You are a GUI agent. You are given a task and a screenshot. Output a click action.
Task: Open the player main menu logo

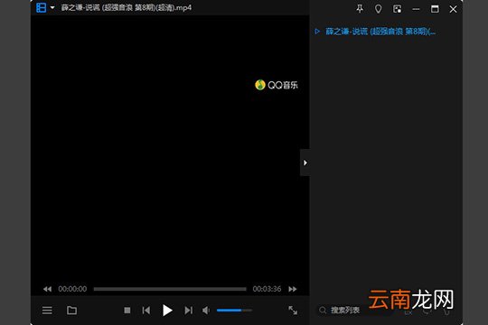[41, 7]
